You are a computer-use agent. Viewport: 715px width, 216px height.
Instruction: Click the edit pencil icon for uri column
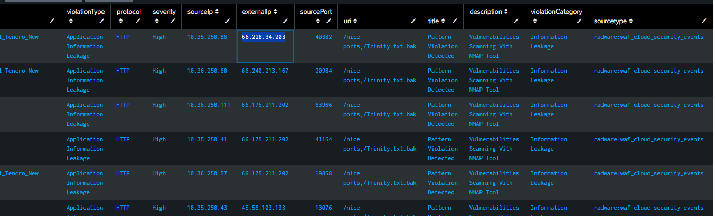coord(413,21)
